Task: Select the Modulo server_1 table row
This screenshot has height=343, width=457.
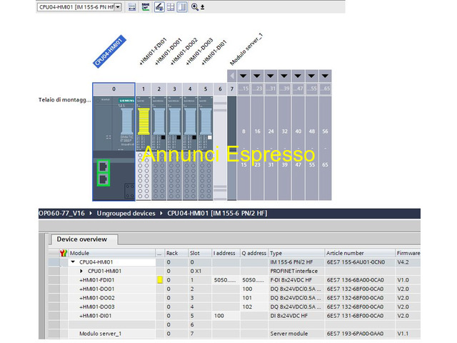Action: (235, 334)
